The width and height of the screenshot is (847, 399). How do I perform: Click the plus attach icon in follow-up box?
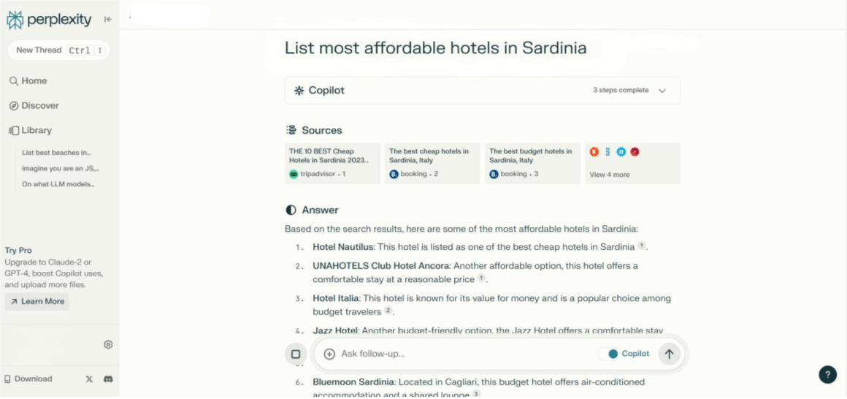point(329,354)
